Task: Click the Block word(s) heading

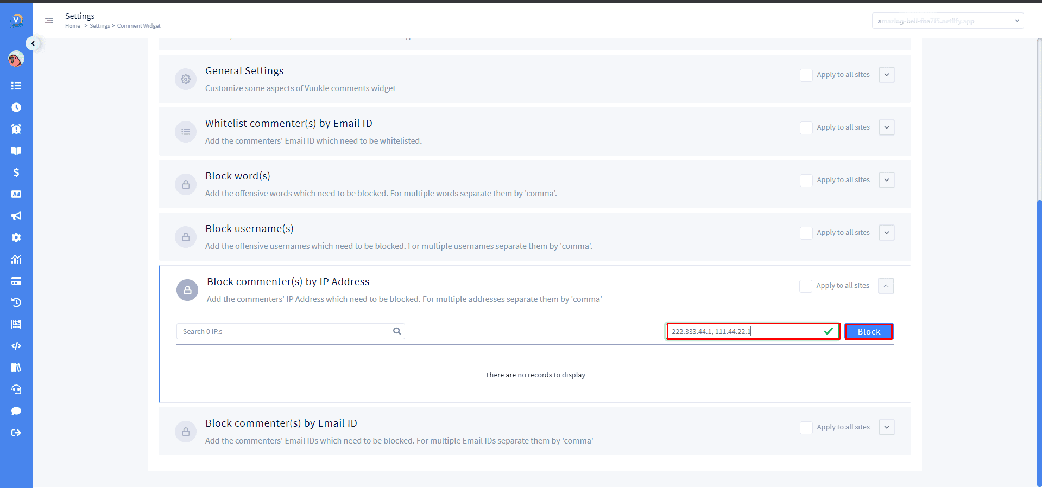Action: pos(238,176)
